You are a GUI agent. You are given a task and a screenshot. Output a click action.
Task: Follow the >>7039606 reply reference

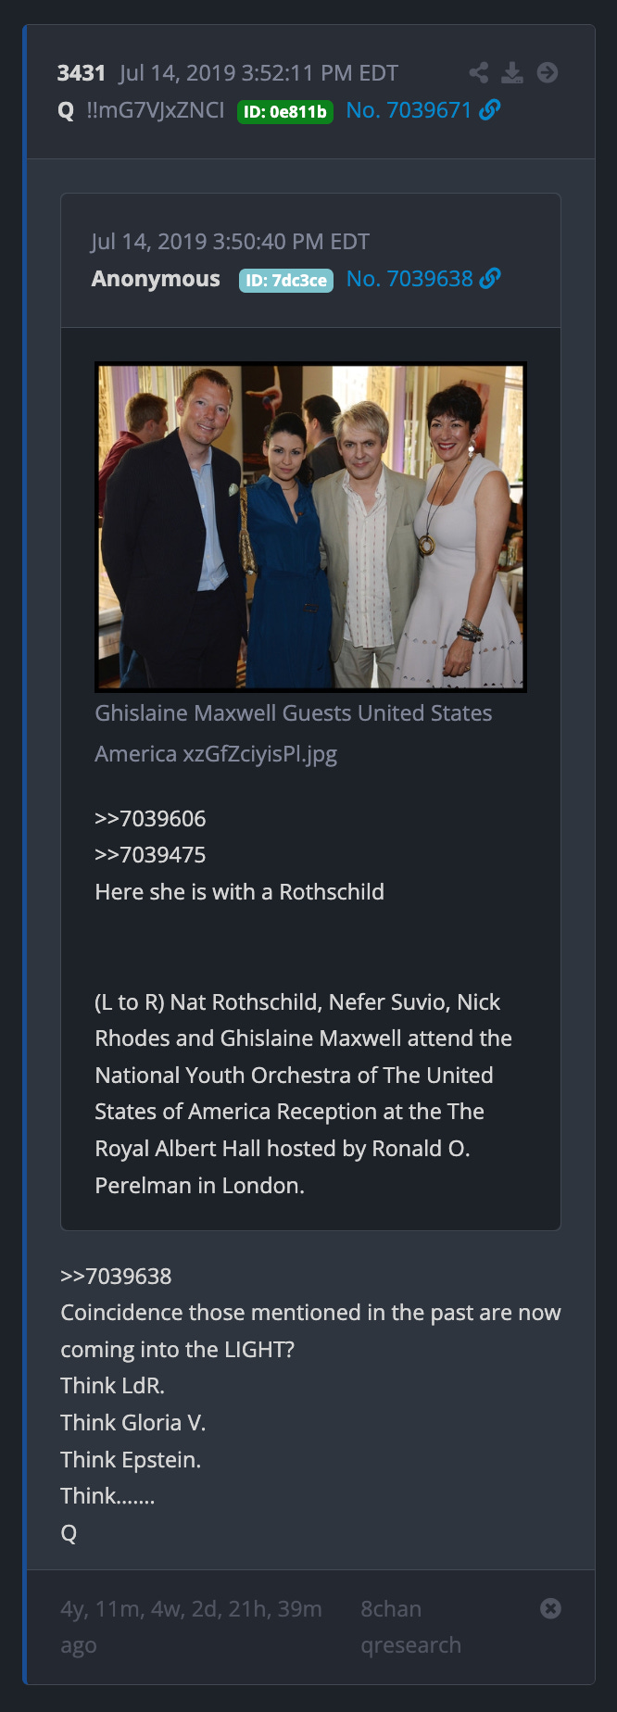[x=150, y=819]
